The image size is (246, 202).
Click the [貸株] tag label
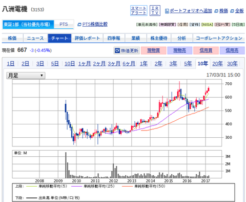tap(195, 25)
